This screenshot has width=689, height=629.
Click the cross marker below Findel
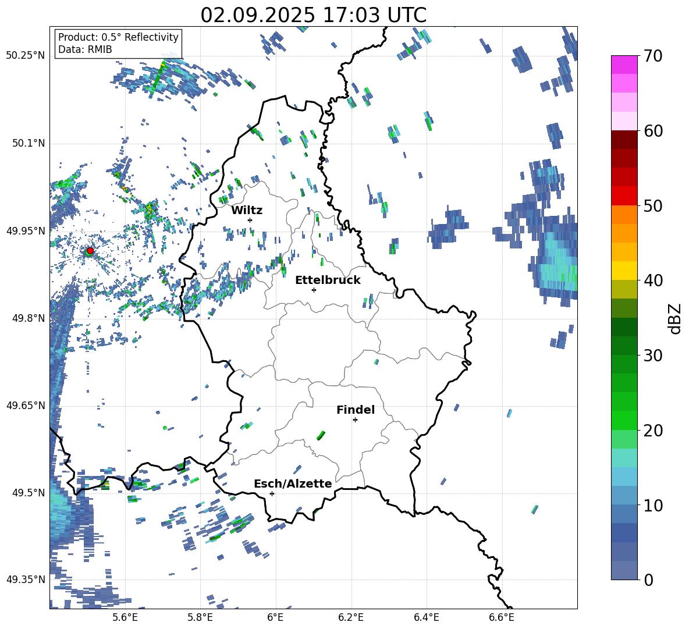tap(355, 420)
